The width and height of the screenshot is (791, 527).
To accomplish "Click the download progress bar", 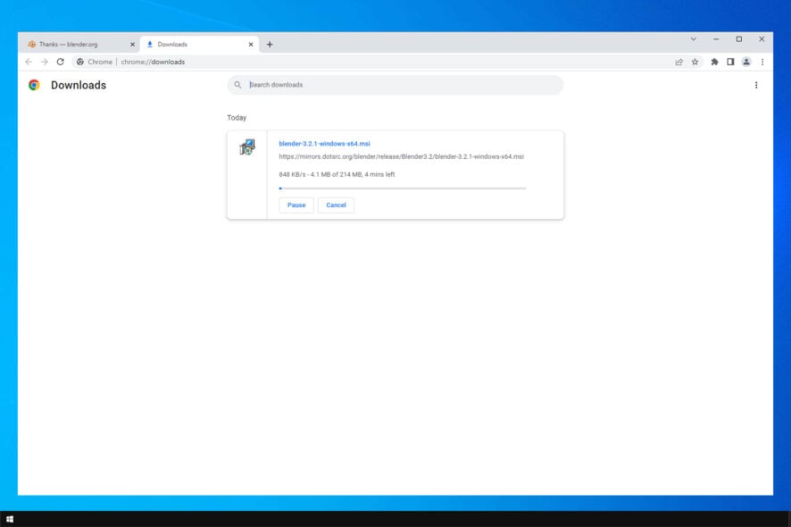I will 402,188.
